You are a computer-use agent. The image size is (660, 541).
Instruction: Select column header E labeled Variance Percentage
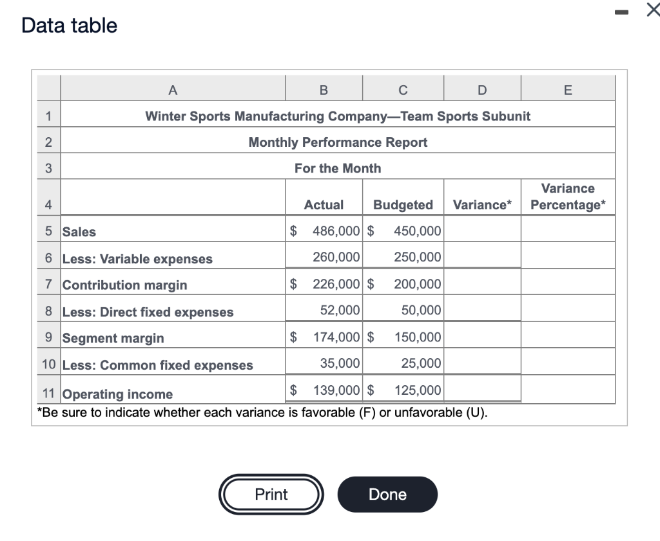pyautogui.click(x=567, y=88)
